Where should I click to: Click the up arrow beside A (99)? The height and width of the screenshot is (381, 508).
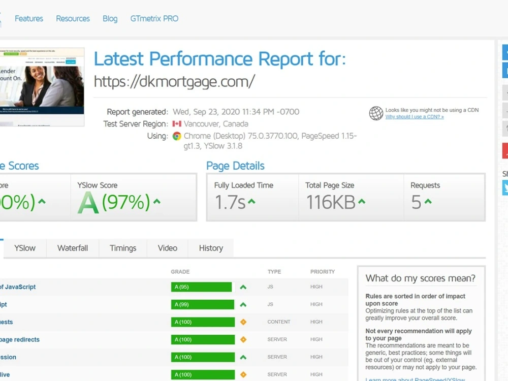tap(243, 304)
